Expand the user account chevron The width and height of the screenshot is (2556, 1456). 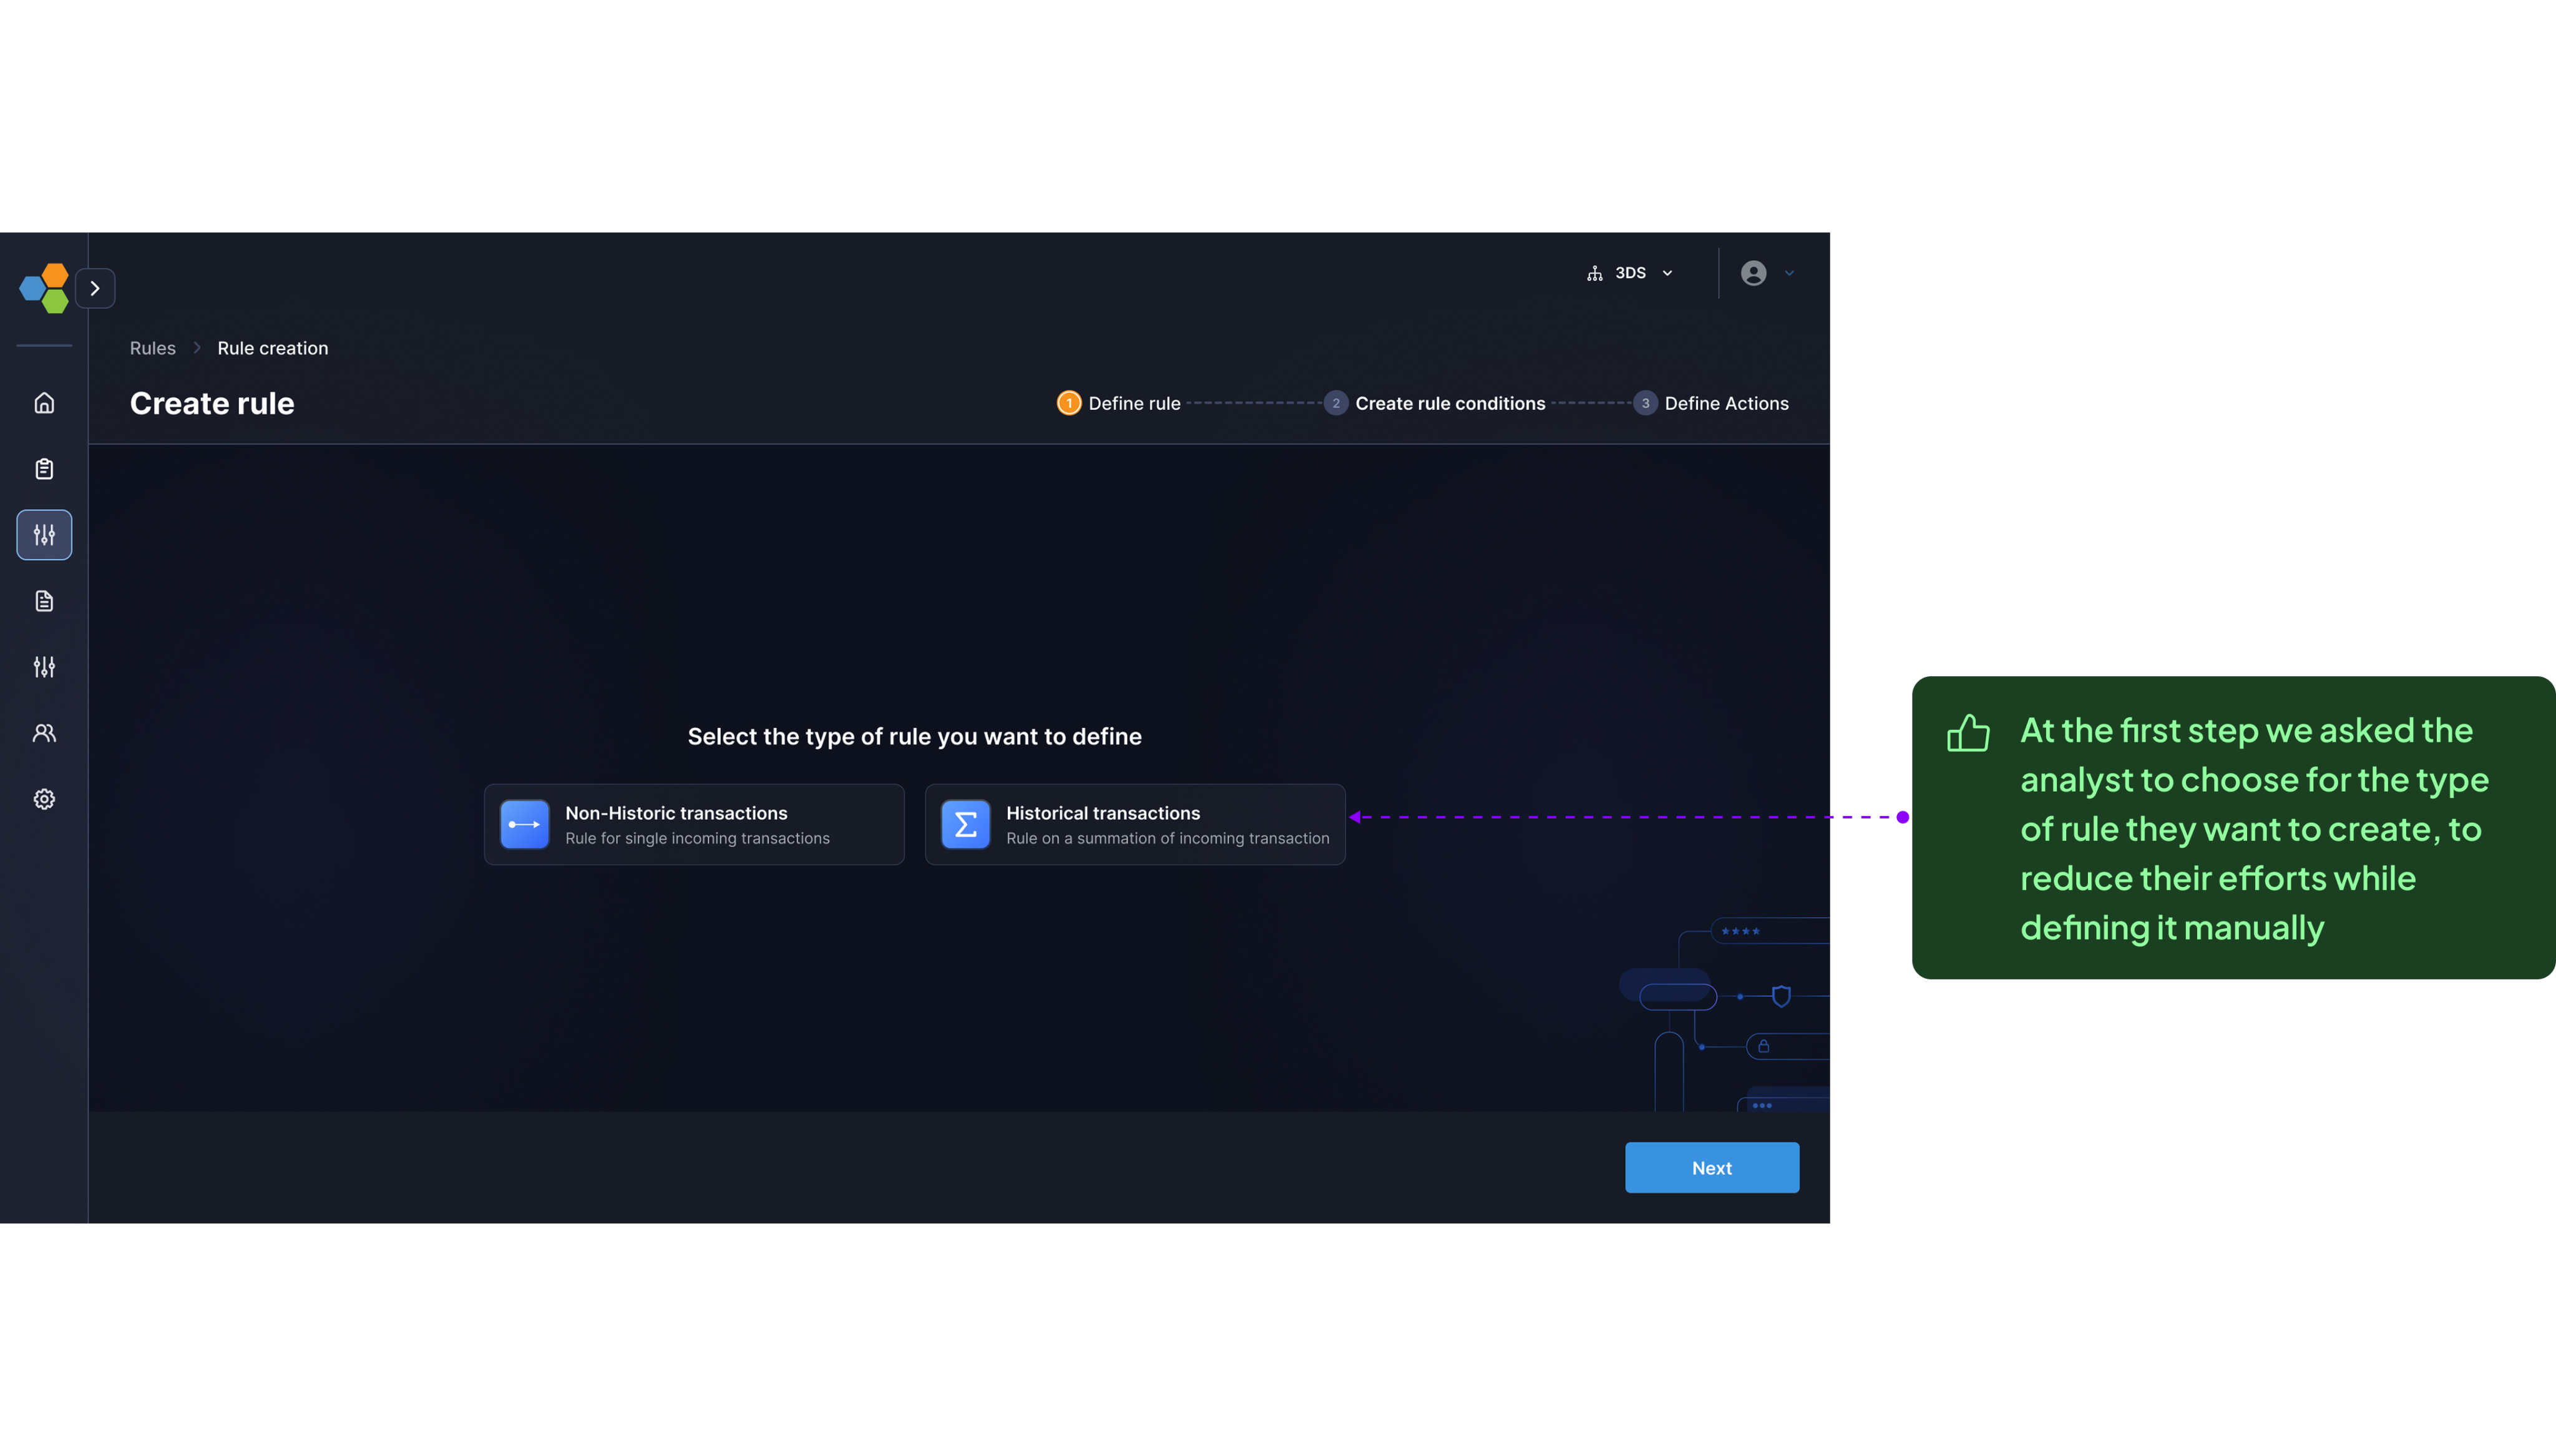pos(1789,273)
